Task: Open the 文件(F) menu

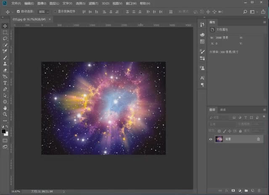Action: 16,3
